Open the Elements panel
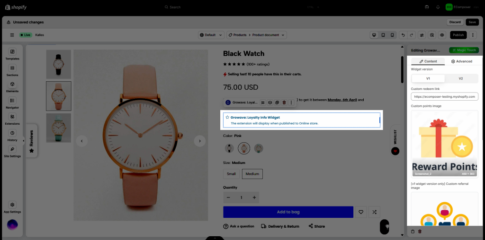The image size is (485, 240). click(x=12, y=86)
